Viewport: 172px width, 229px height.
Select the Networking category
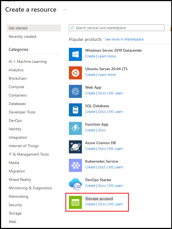tap(18, 196)
